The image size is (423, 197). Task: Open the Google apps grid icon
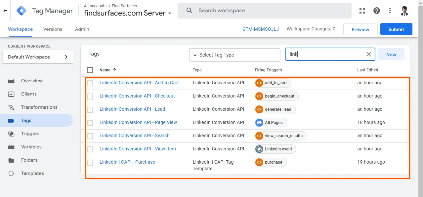[362, 11]
